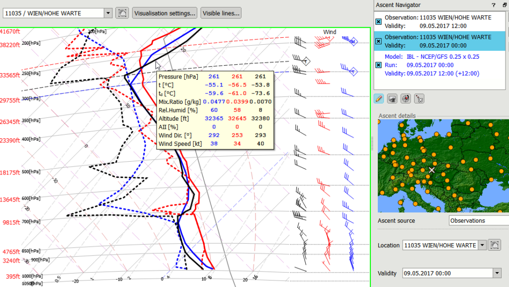509x287 pixels.
Task: Open the print ascent icon
Action: (x=392, y=98)
